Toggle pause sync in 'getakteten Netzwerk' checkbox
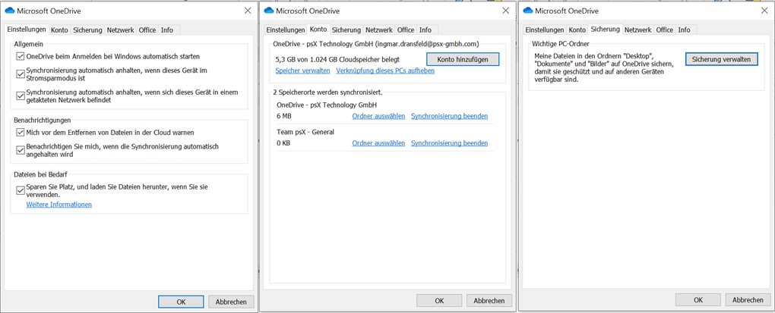The image size is (775, 313). 21,95
